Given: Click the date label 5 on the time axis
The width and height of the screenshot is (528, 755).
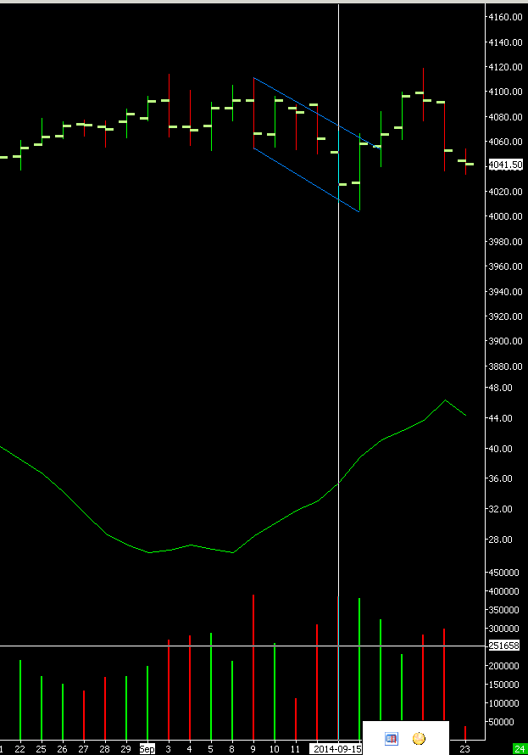Looking at the screenshot, I should pos(211,749).
